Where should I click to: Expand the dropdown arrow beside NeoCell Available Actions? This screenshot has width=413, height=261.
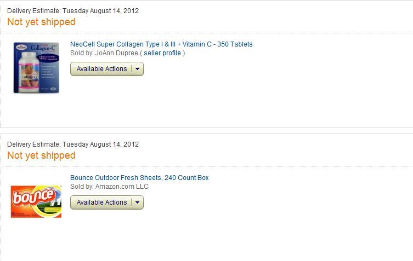(x=137, y=69)
